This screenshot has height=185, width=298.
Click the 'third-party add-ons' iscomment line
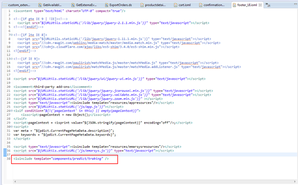tap(53, 87)
